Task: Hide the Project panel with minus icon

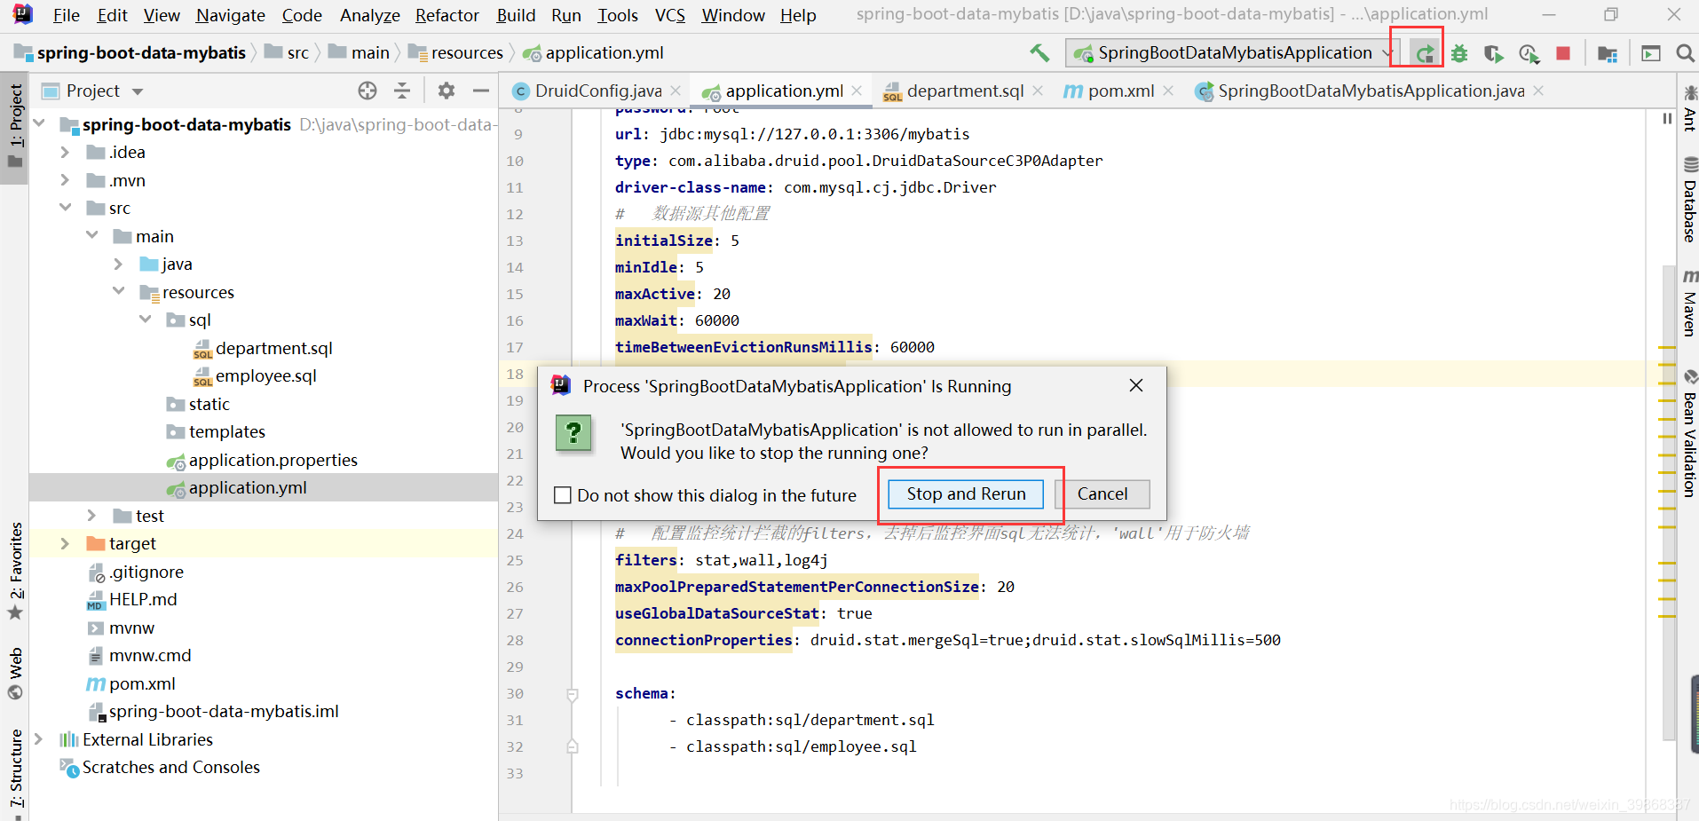Action: [x=481, y=91]
